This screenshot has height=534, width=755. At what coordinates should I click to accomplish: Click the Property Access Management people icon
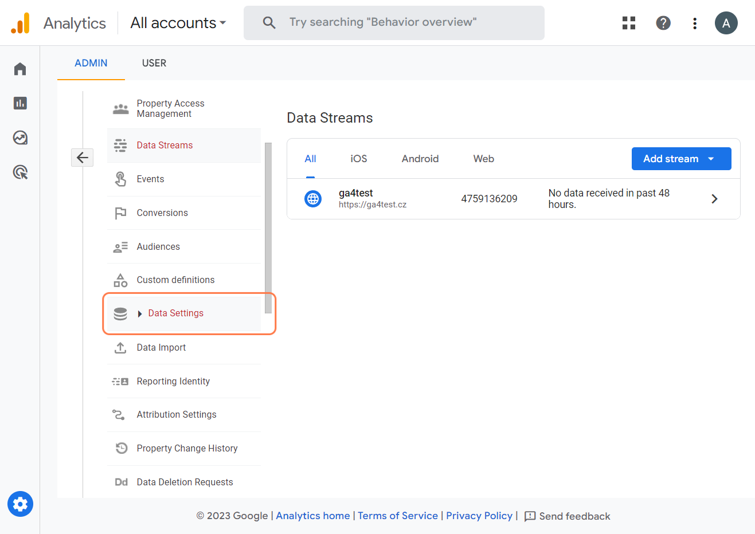pos(120,108)
